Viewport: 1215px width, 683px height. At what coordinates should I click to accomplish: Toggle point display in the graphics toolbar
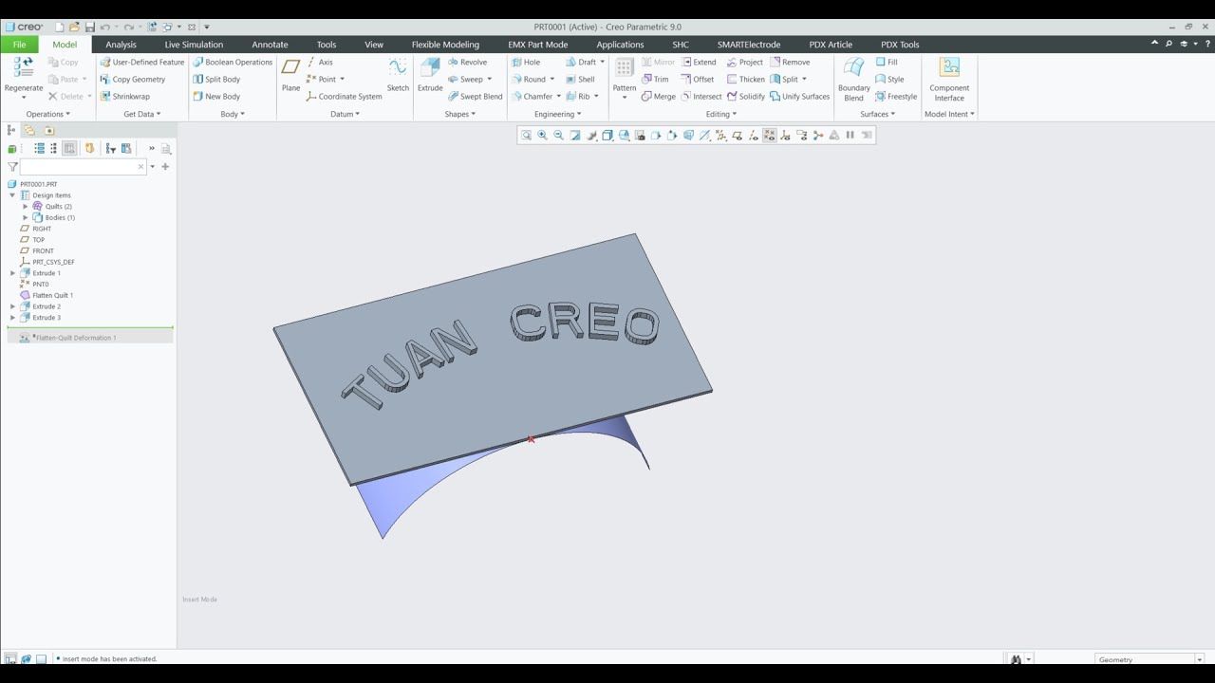tap(770, 135)
